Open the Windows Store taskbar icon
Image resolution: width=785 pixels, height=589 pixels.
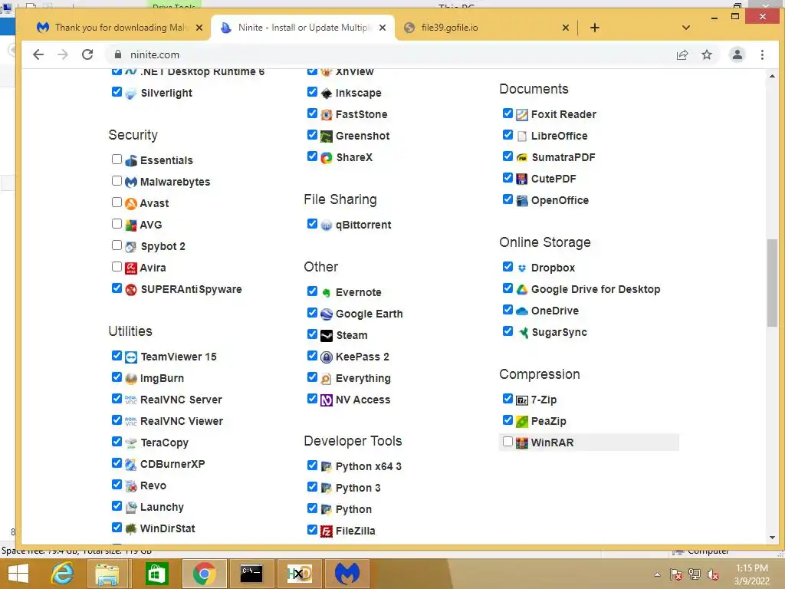pos(156,574)
